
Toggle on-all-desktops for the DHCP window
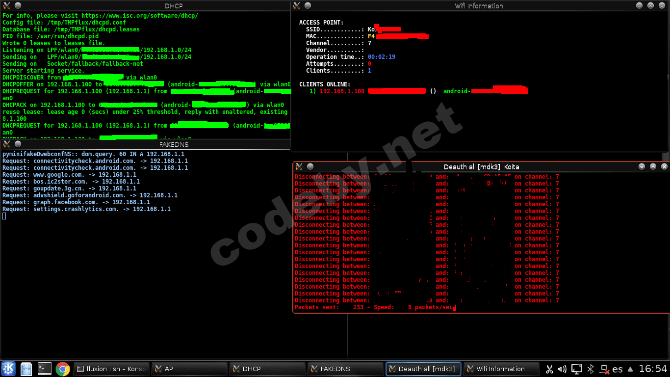coord(18,5)
